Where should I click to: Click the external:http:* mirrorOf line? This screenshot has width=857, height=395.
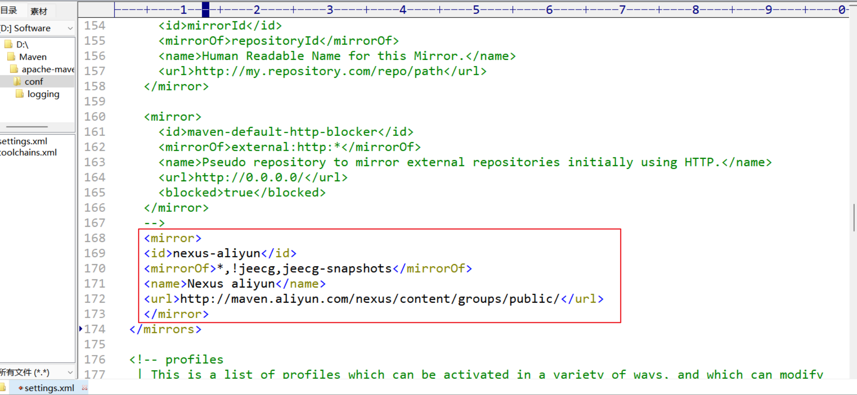tap(289, 147)
